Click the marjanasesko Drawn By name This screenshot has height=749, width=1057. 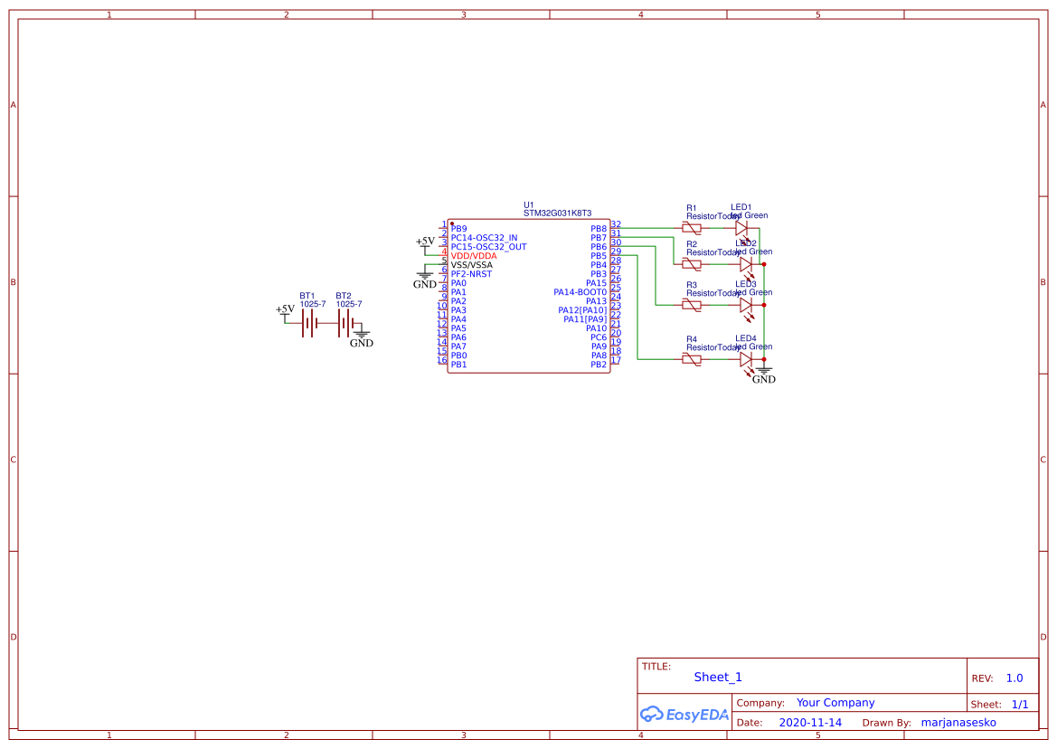[x=958, y=722]
